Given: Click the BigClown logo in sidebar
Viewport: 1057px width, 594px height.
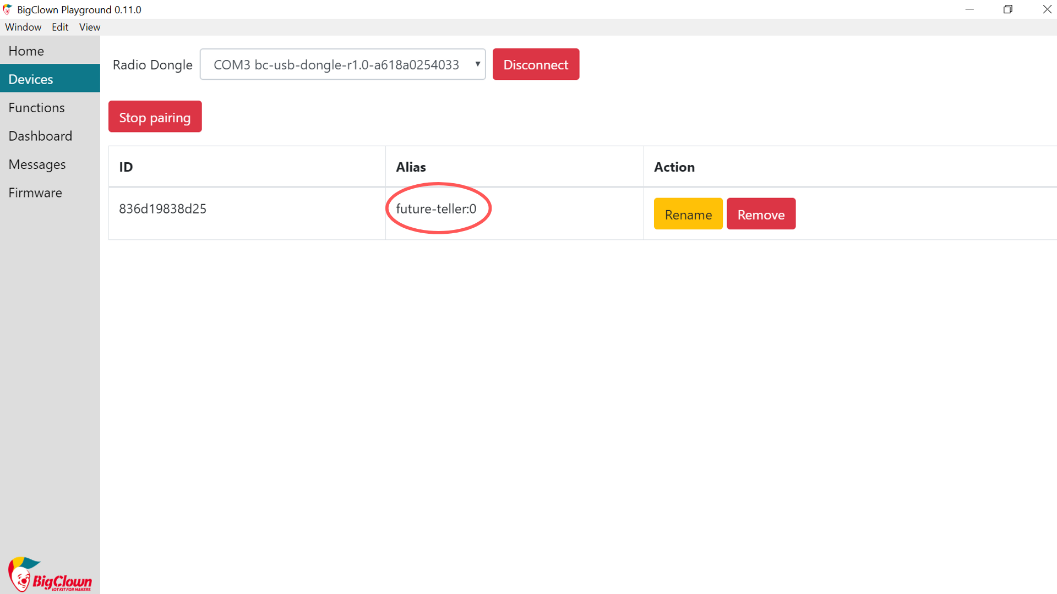Looking at the screenshot, I should tap(50, 574).
